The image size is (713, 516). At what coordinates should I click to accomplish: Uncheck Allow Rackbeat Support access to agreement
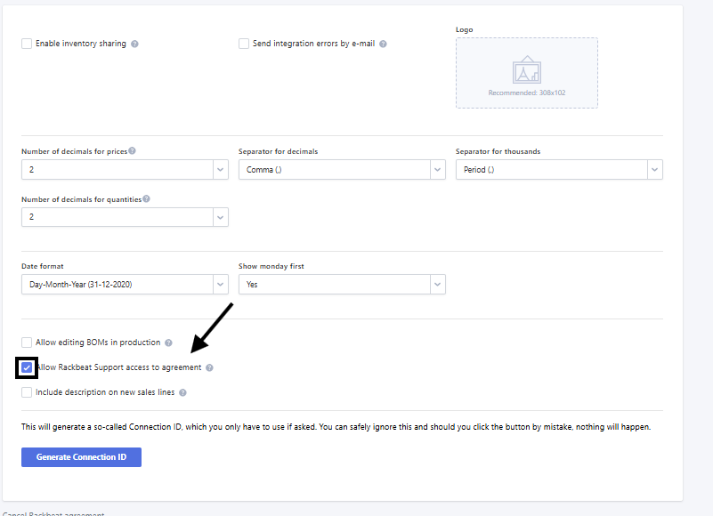coord(27,367)
